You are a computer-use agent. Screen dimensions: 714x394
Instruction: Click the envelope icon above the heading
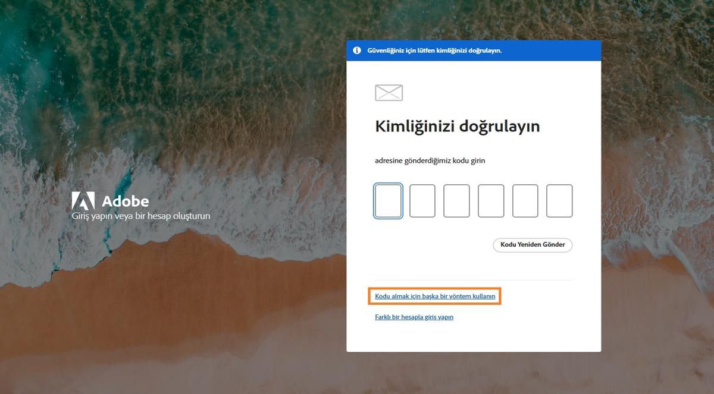(x=388, y=92)
